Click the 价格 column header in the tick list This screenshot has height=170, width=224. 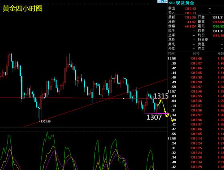click(x=196, y=54)
